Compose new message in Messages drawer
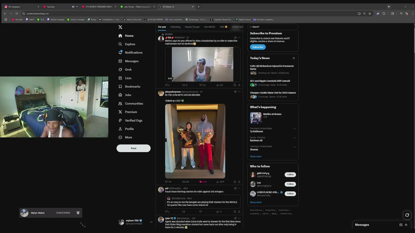Screen dimensions: 415x233 click(401, 225)
